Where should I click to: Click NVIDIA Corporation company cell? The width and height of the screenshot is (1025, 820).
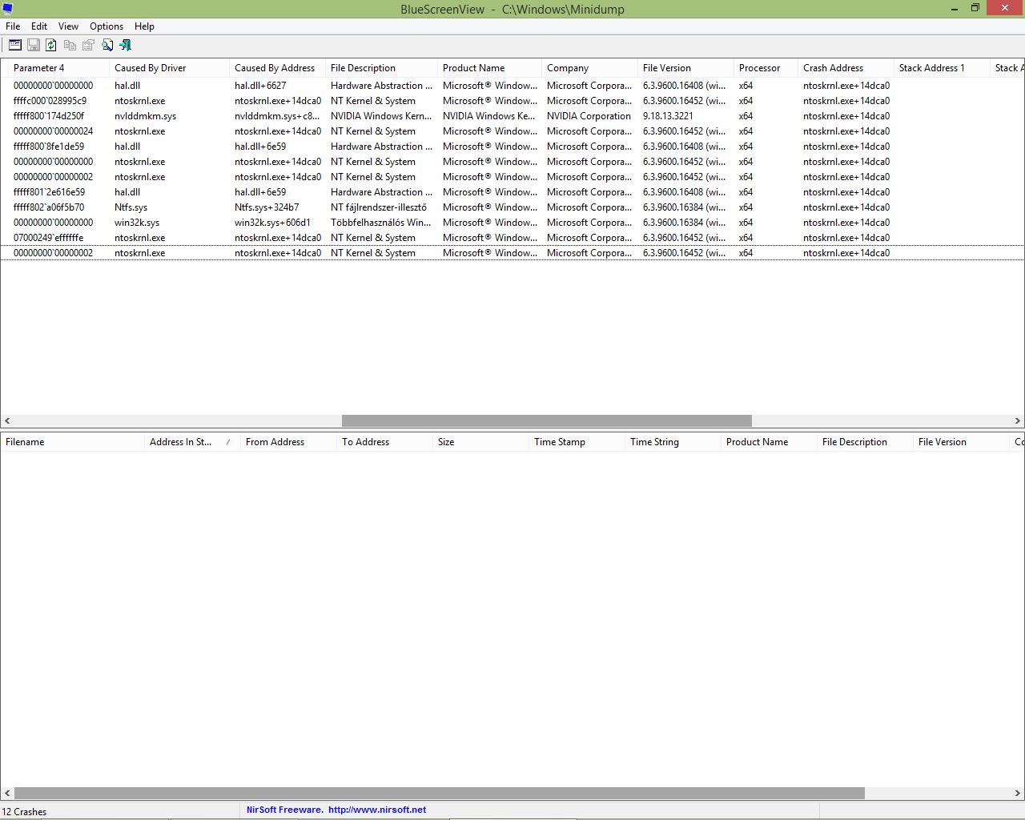pyautogui.click(x=589, y=116)
